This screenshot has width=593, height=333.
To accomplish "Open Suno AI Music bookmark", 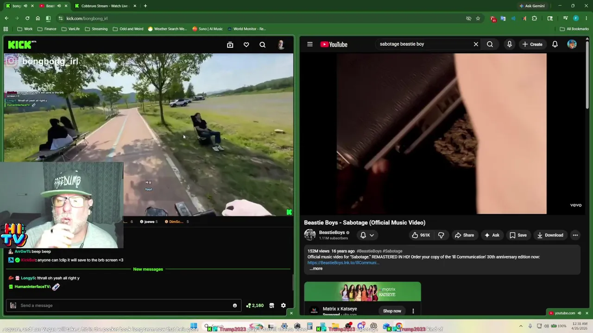I will (x=208, y=29).
